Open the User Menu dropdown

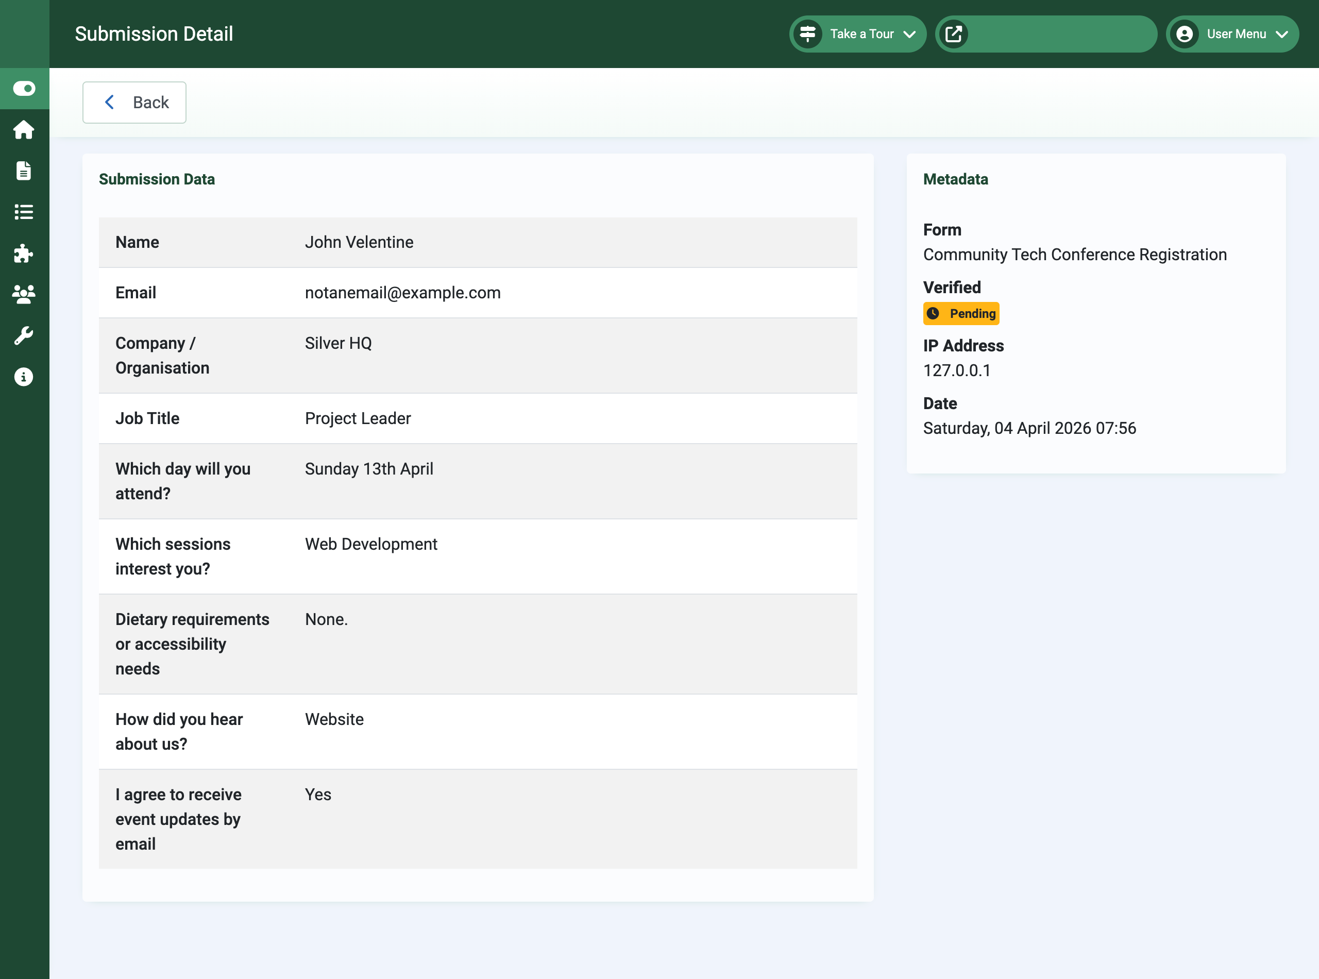[1232, 34]
